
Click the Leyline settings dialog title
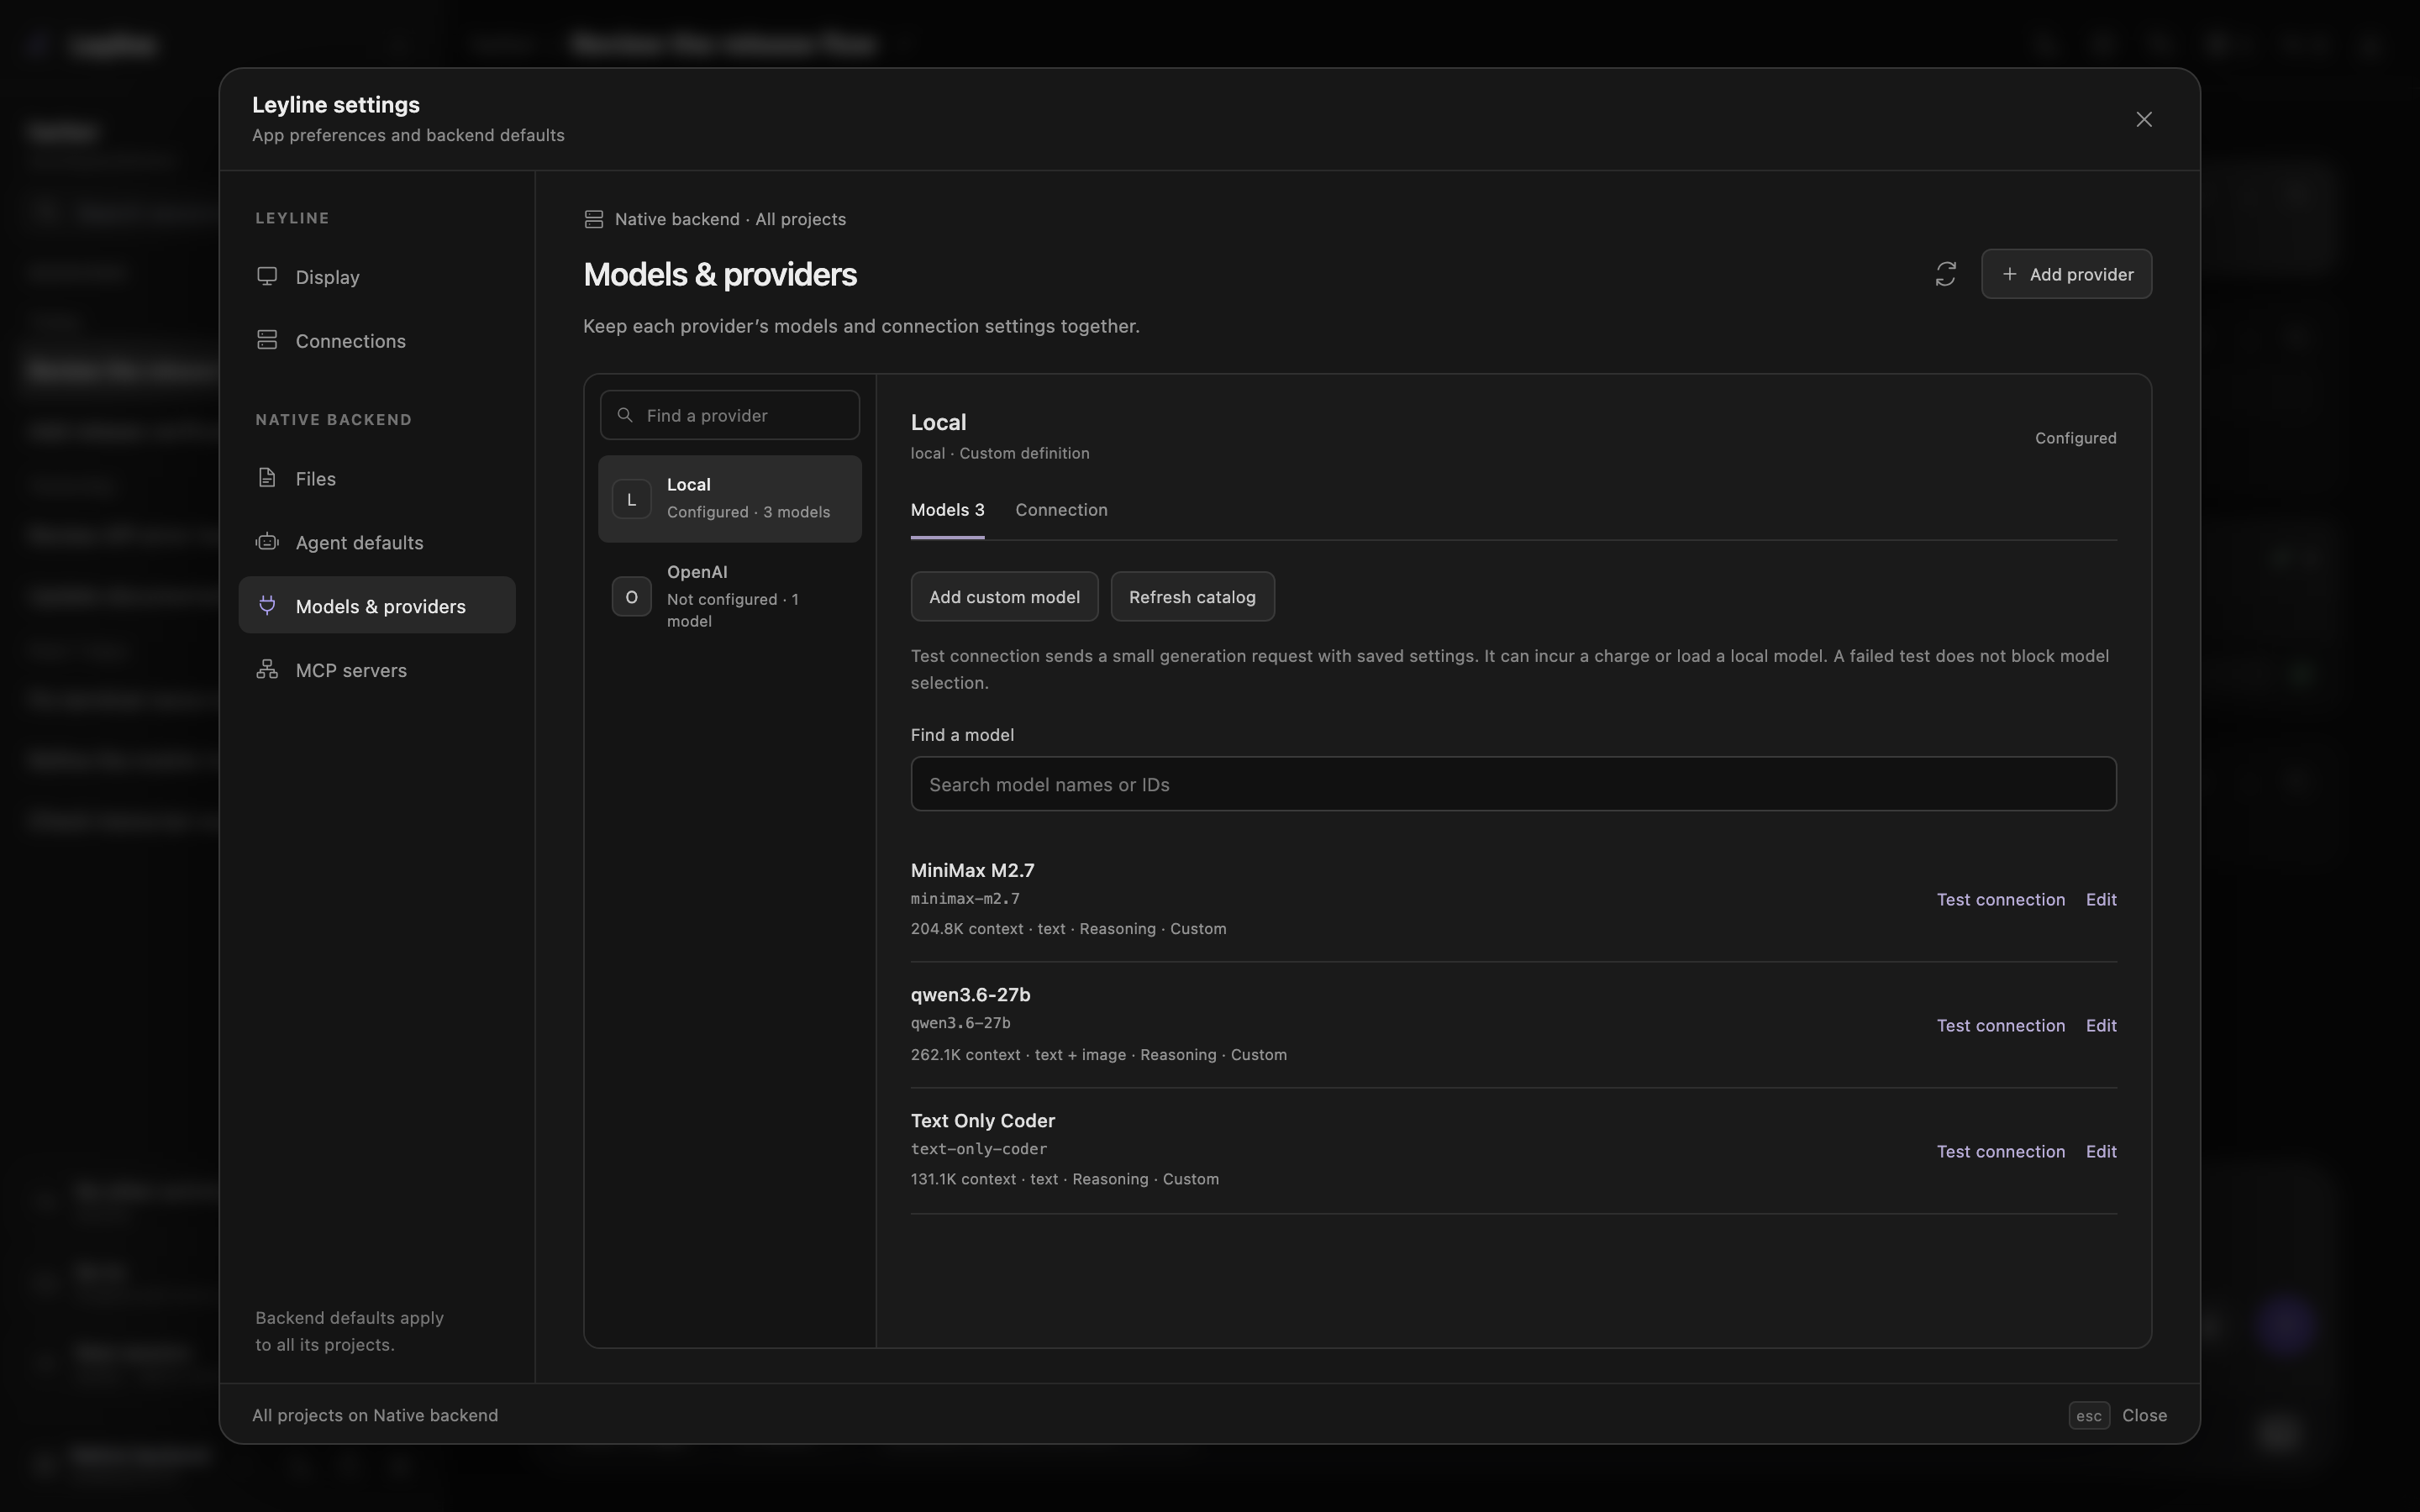point(336,105)
